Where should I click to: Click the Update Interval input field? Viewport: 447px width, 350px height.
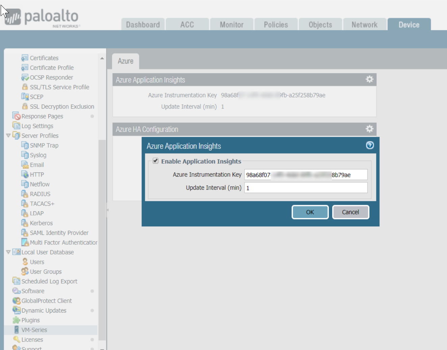tap(306, 188)
